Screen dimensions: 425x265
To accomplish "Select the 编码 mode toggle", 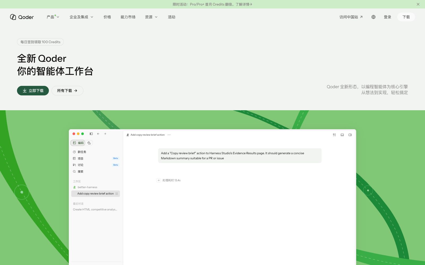I will click(78, 143).
